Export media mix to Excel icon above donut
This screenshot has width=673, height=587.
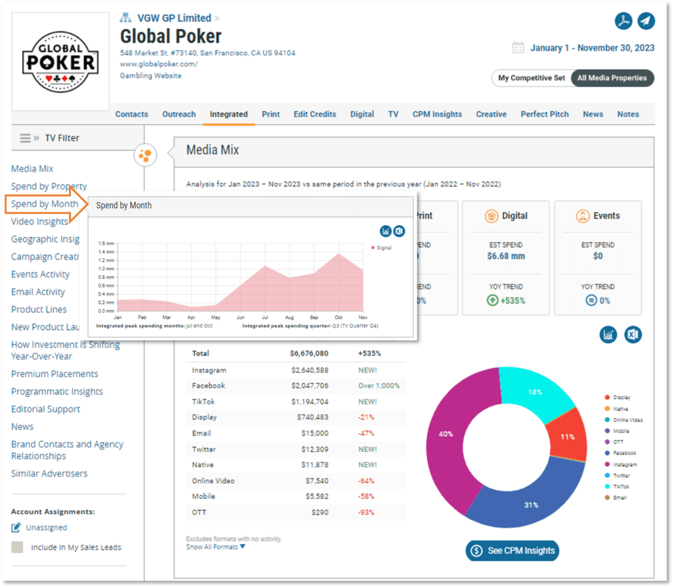[x=633, y=335]
